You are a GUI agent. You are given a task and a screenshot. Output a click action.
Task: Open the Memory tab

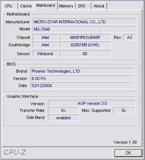tap(66, 6)
